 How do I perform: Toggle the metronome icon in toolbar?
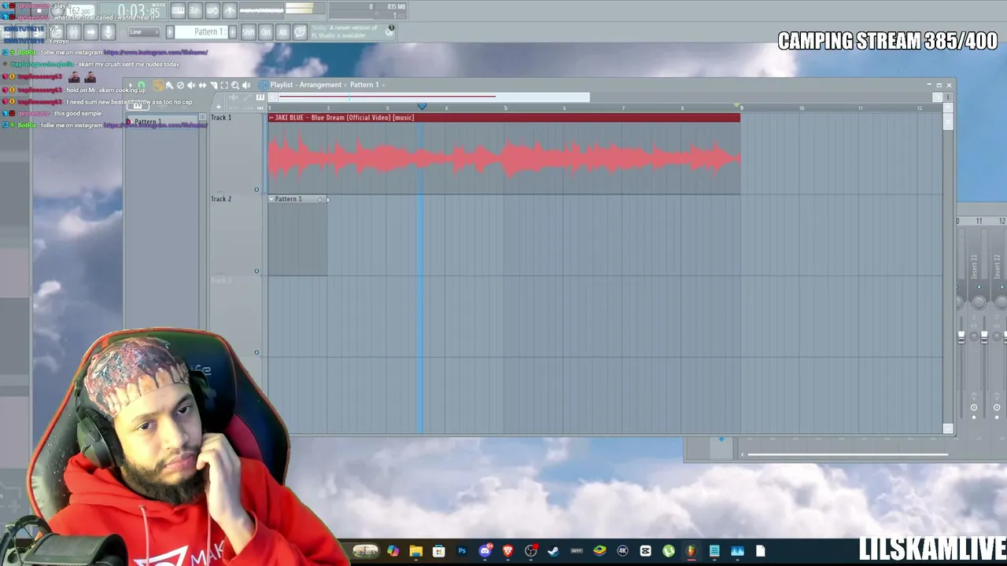pos(230,10)
